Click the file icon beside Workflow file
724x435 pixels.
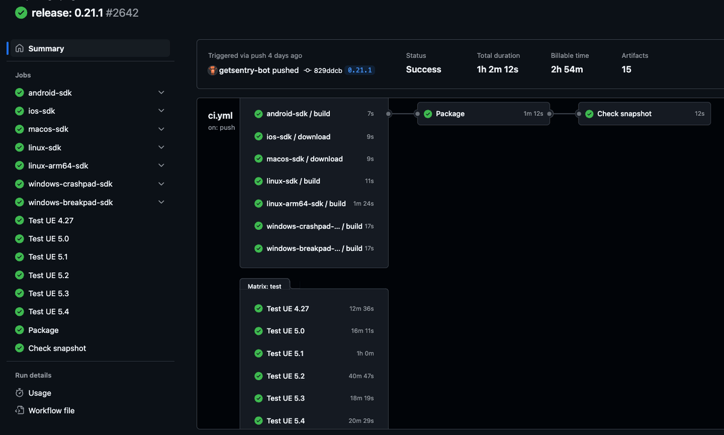[x=20, y=410]
